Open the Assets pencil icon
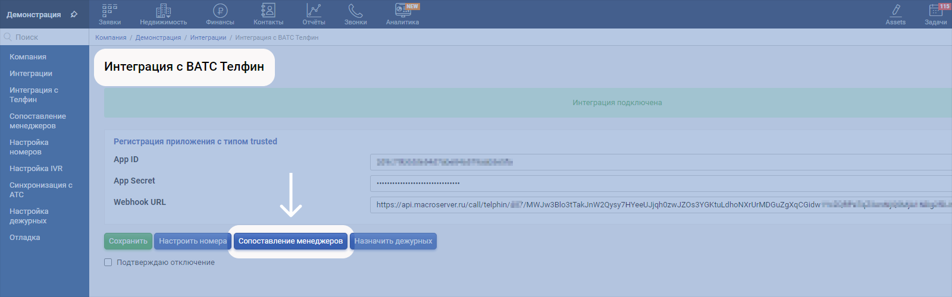The width and height of the screenshot is (952, 297). tap(895, 11)
